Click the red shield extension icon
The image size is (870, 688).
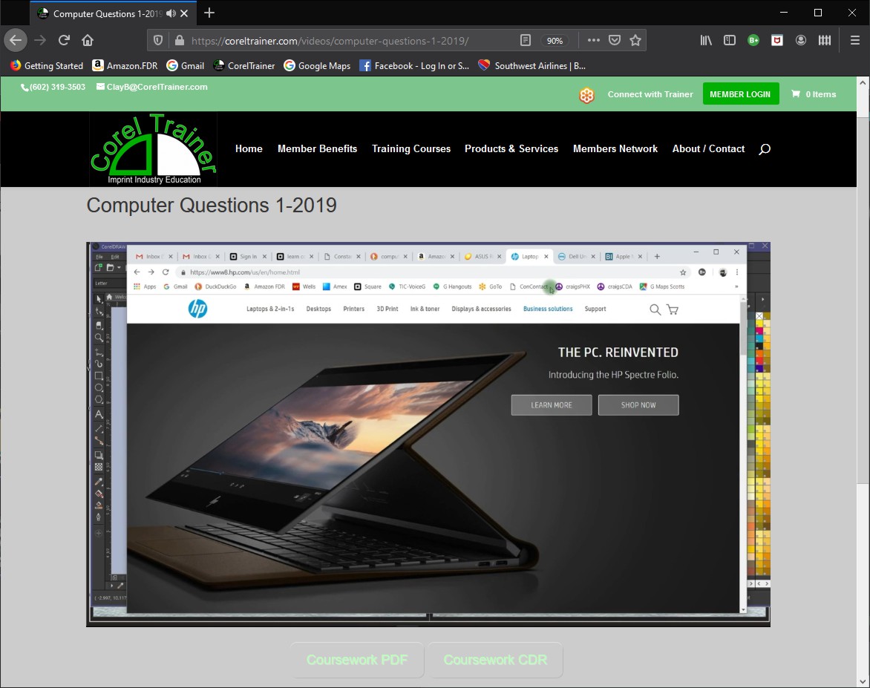777,40
